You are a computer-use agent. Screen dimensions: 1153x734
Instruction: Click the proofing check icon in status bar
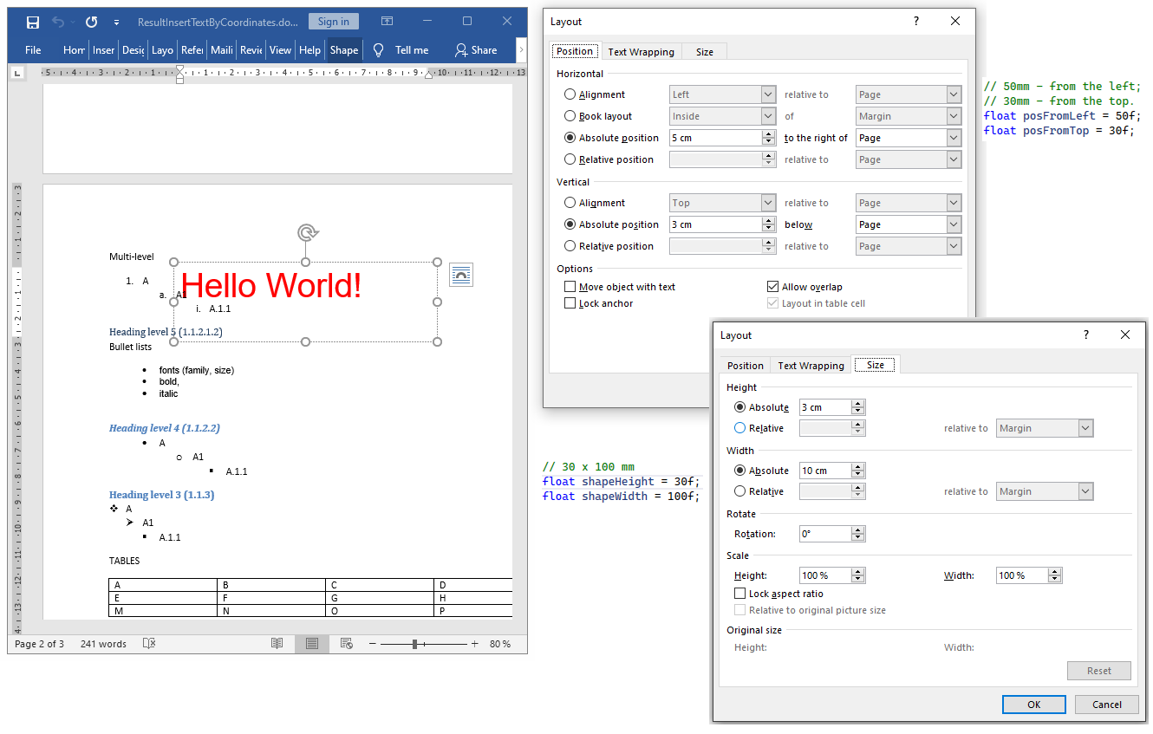[149, 644]
